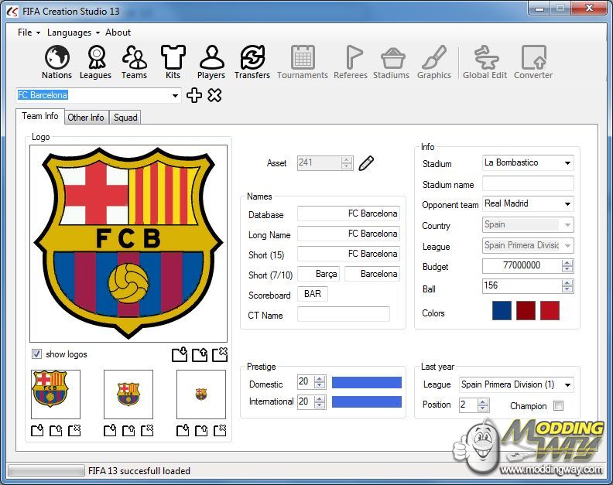Switch to the Other Info tab
The image size is (613, 485).
[85, 118]
